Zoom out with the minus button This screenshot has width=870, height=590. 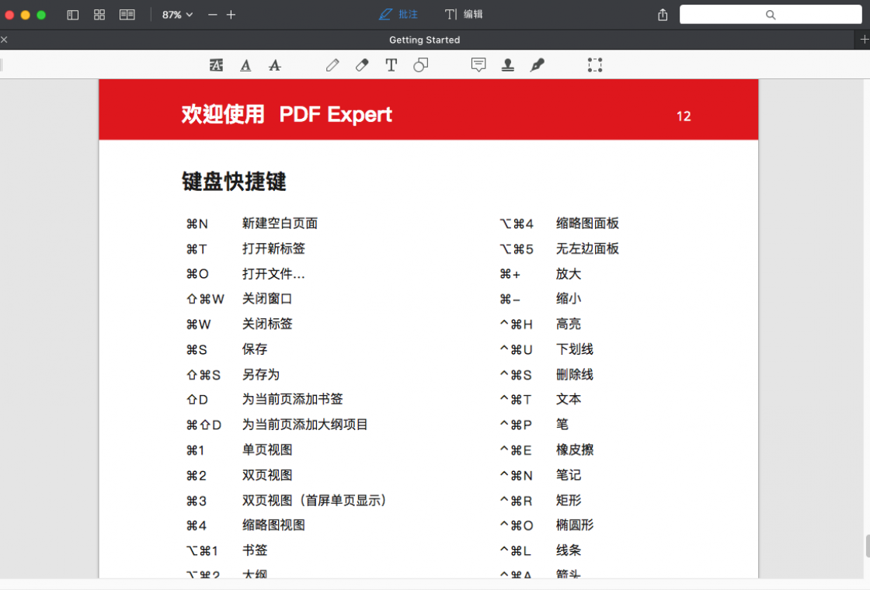point(213,15)
